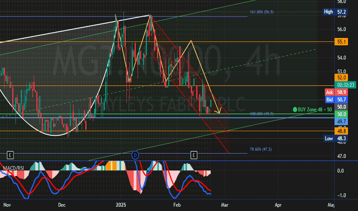Click the blue Bid 50.7 label
358x211 pixels.
point(336,99)
